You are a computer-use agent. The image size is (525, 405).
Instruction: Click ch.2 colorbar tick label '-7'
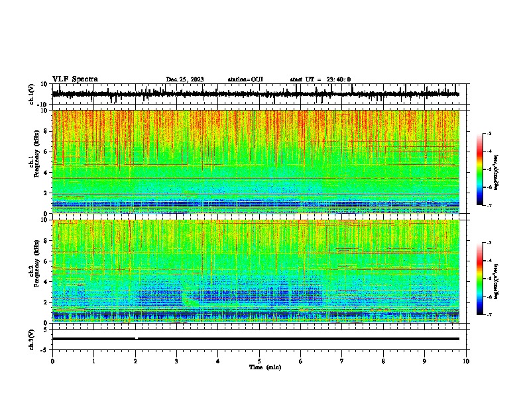pos(489,315)
